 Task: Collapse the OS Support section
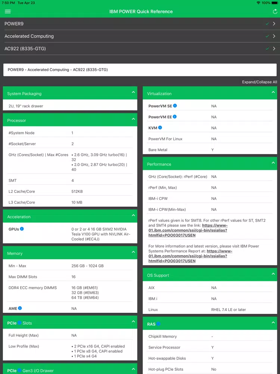(x=273, y=274)
